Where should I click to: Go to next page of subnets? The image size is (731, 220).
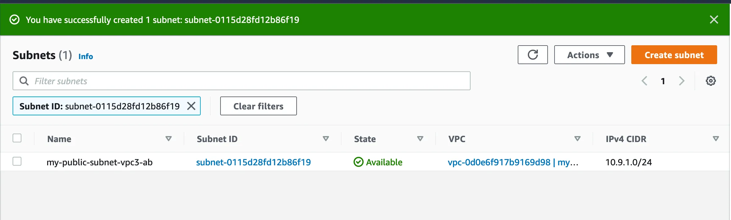click(682, 81)
